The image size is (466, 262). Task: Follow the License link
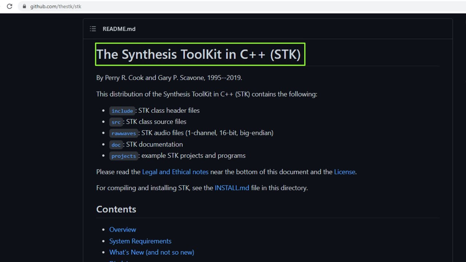coord(344,172)
